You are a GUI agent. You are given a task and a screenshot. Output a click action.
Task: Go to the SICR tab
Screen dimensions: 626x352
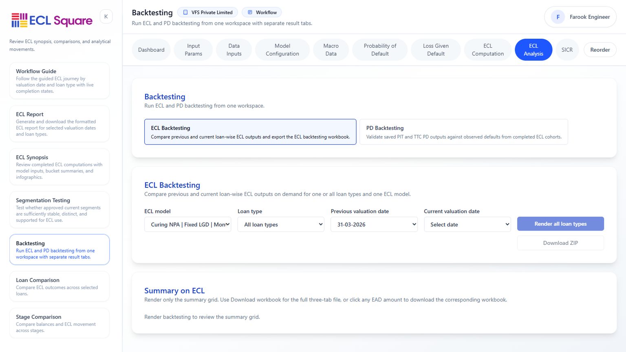[567, 50]
